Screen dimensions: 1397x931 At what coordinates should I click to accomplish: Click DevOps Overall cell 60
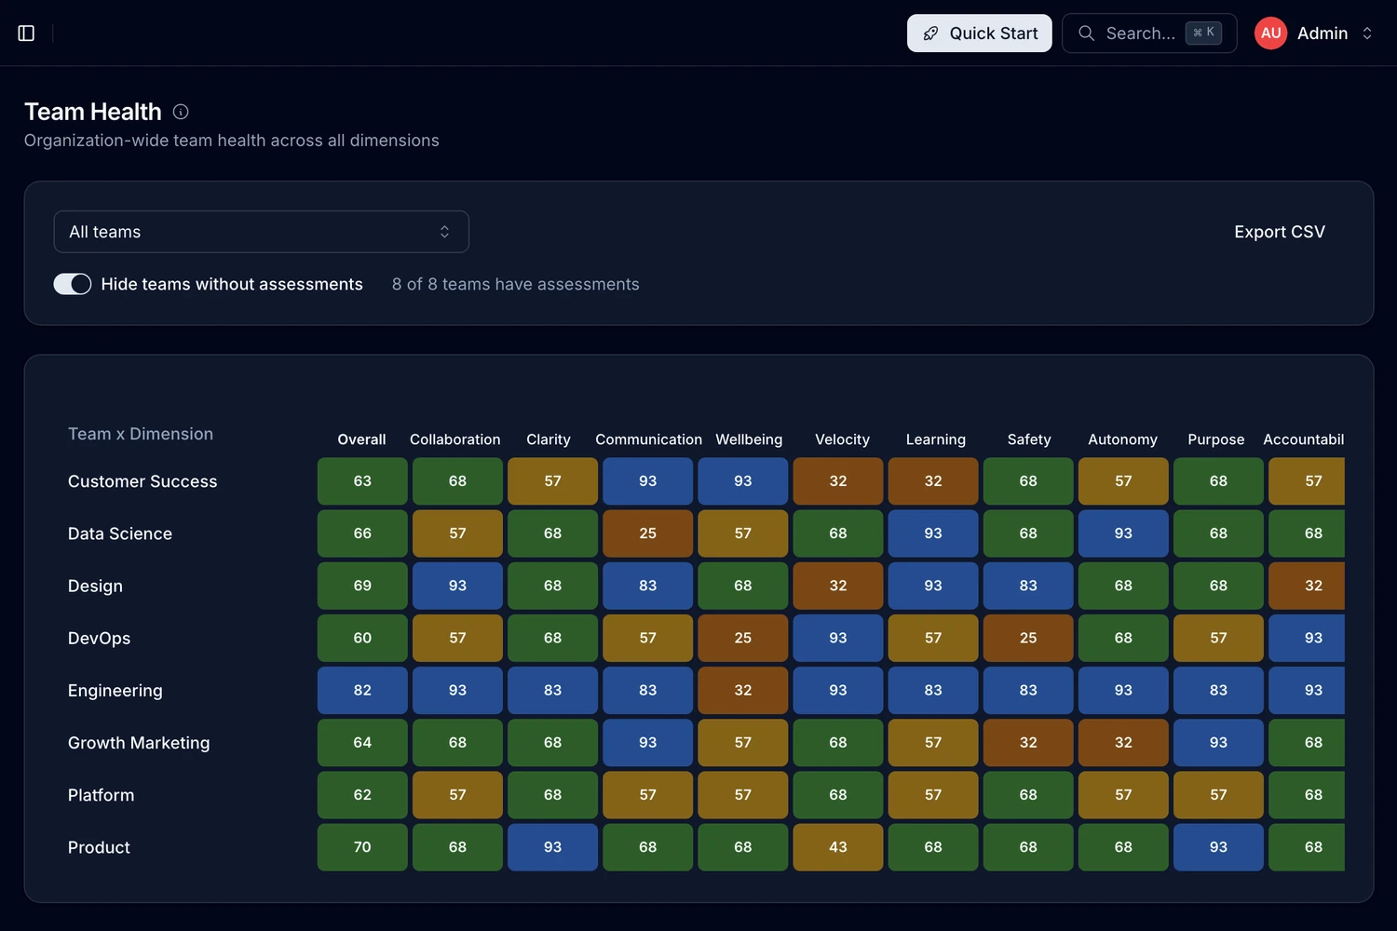[362, 638]
